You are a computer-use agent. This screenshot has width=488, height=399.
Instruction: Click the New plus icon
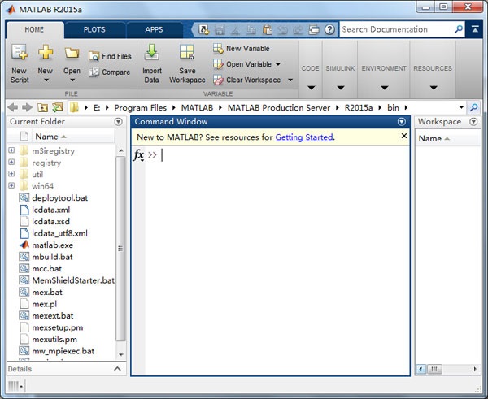tap(46, 52)
